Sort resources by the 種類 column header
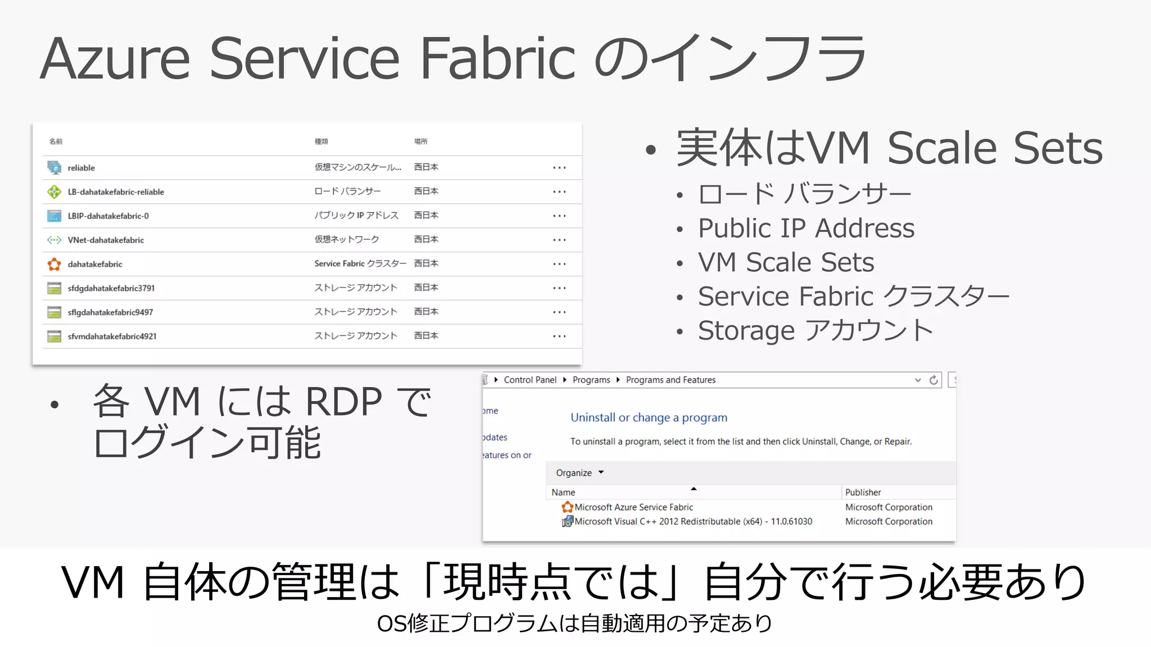Image resolution: width=1151 pixels, height=647 pixels. [321, 142]
